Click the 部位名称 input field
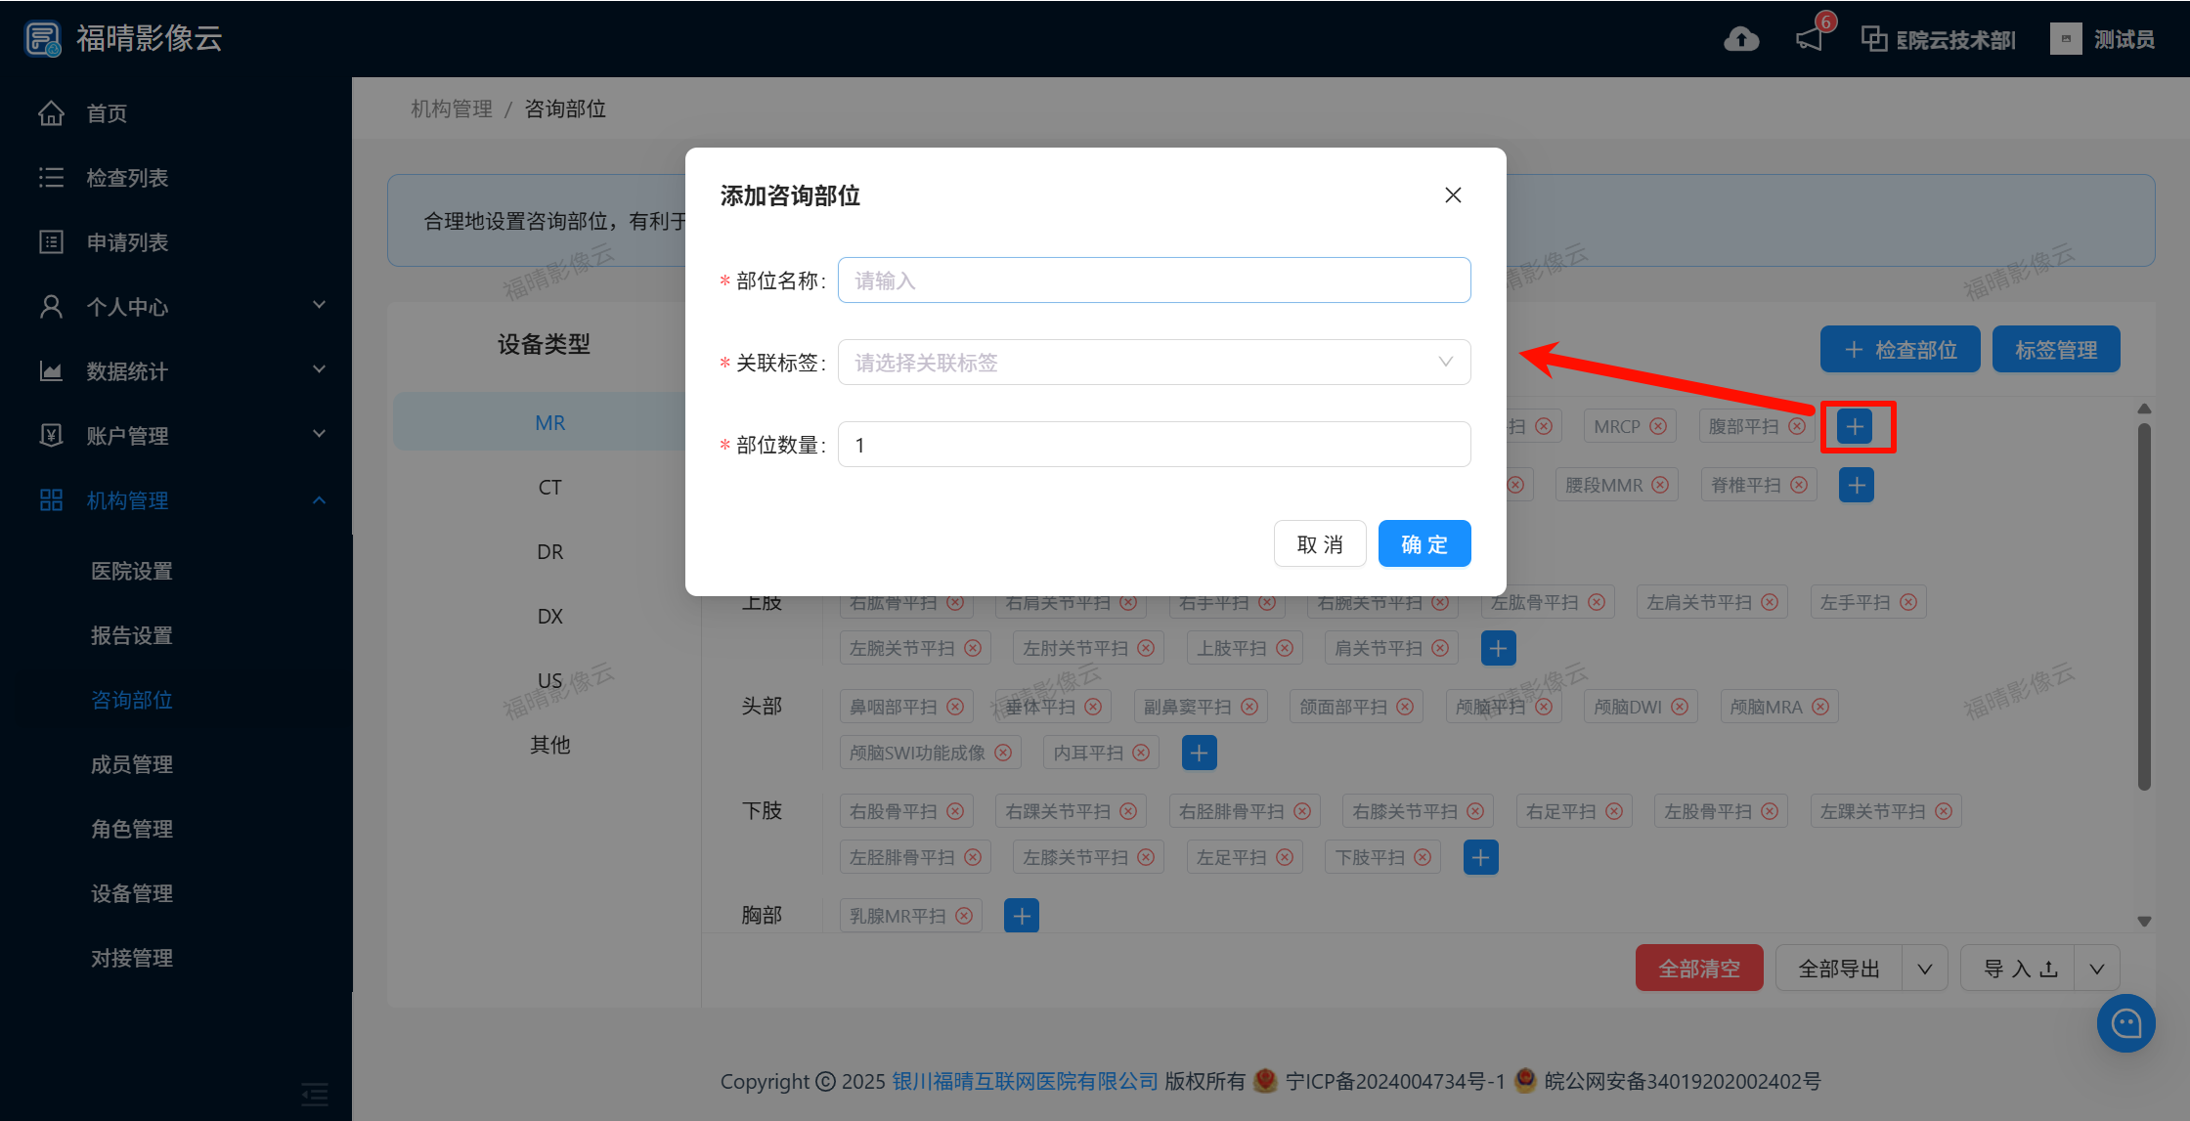This screenshot has height=1121, width=2190. tap(1154, 280)
